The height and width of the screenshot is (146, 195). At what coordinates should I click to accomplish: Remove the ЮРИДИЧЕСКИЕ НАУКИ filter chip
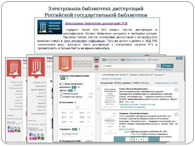tap(152, 75)
